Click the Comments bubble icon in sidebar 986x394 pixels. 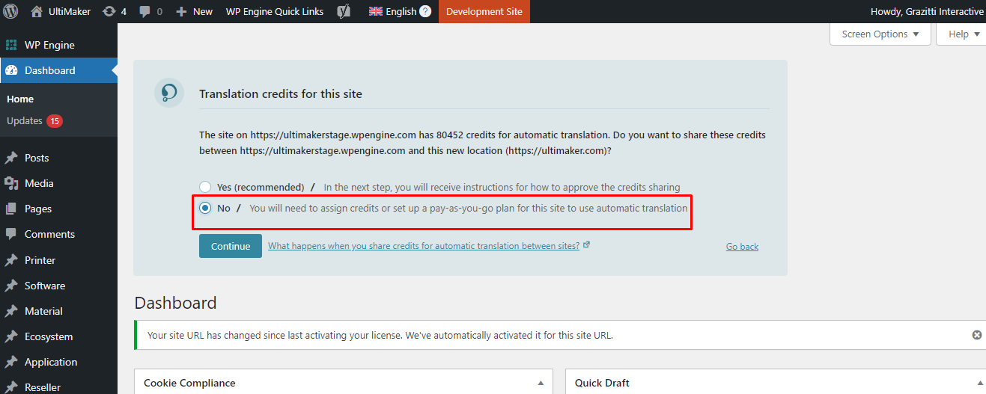click(x=11, y=234)
